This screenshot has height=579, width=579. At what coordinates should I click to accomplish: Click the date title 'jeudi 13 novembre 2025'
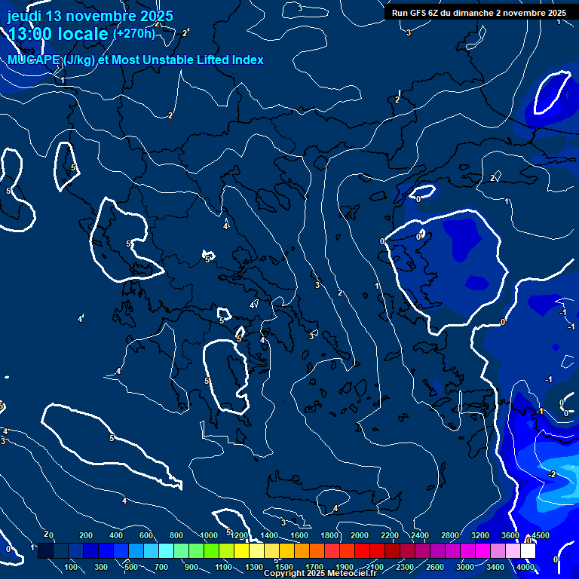coord(90,17)
